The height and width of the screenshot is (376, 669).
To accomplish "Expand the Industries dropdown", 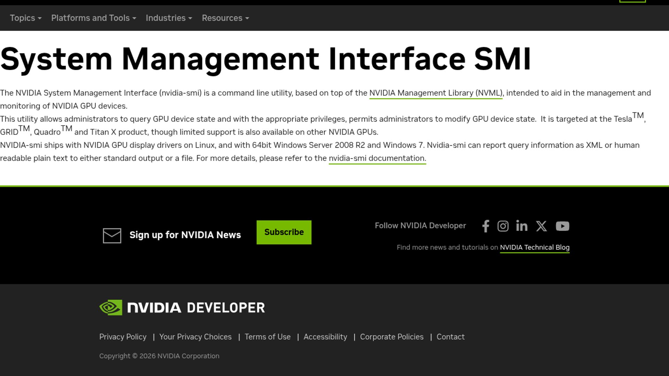I will (169, 18).
